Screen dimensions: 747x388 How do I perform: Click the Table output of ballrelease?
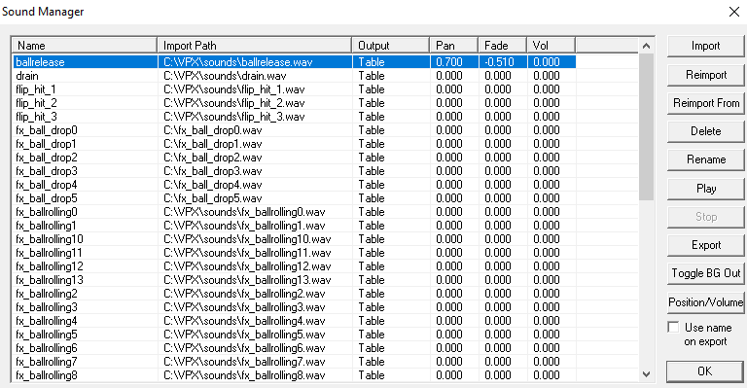pyautogui.click(x=372, y=62)
